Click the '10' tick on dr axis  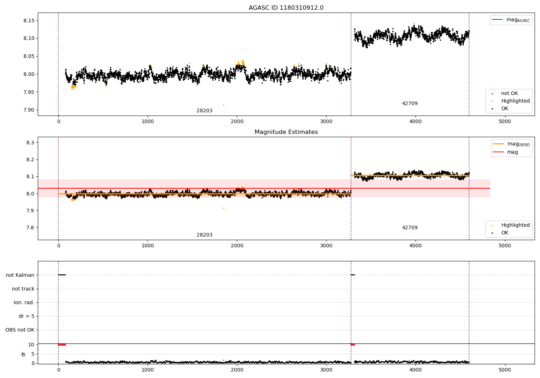(31, 345)
